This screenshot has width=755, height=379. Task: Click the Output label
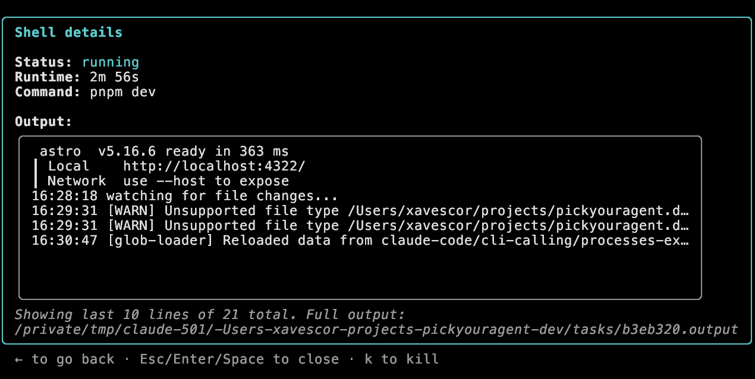[43, 122]
